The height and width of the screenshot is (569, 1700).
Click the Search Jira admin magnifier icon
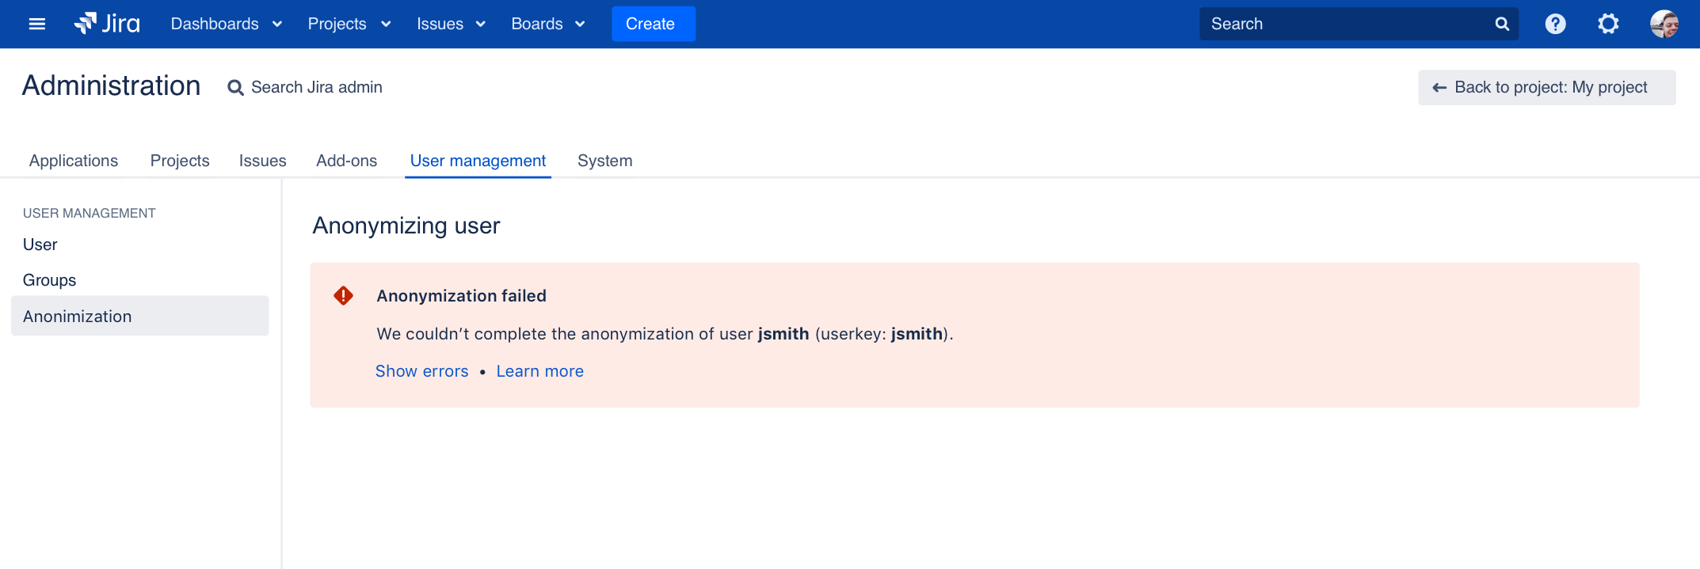coord(235,87)
